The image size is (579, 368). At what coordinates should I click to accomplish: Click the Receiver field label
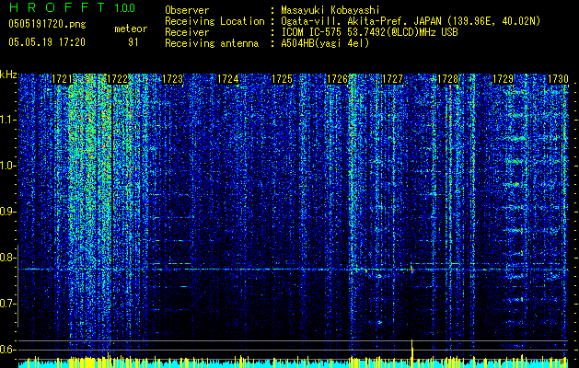[187, 32]
